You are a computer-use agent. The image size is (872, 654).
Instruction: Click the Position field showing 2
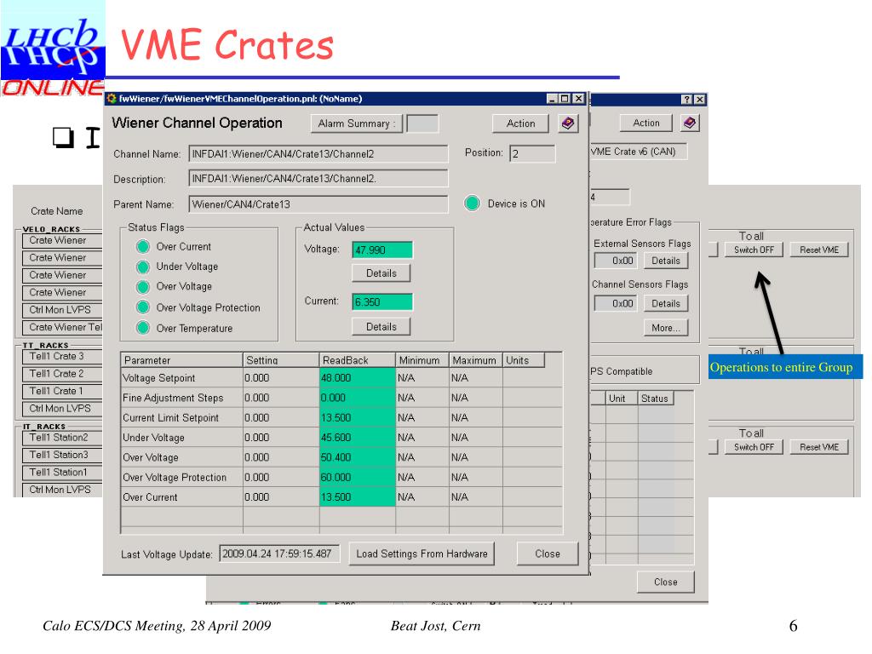pyautogui.click(x=532, y=153)
